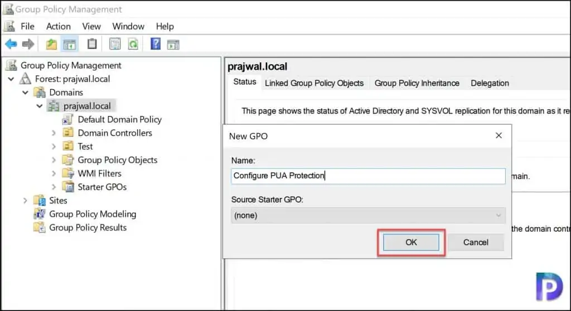Switch to Linked Group Policy Objects tab
Viewport: 571px width, 311px height.
pyautogui.click(x=314, y=83)
